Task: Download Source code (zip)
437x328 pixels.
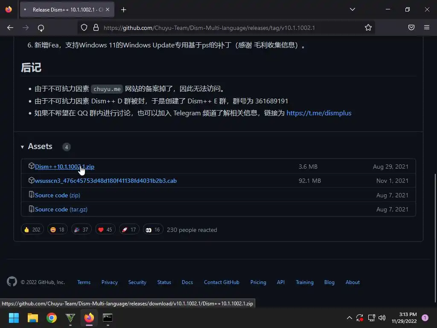Action: point(58,195)
